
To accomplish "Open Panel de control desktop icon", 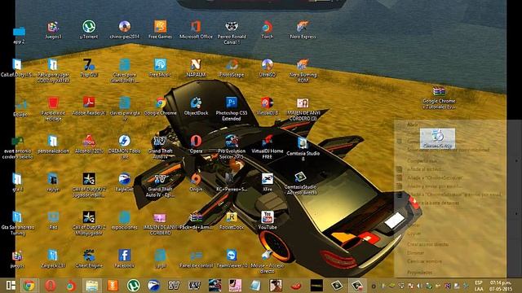I will click(x=196, y=259).
